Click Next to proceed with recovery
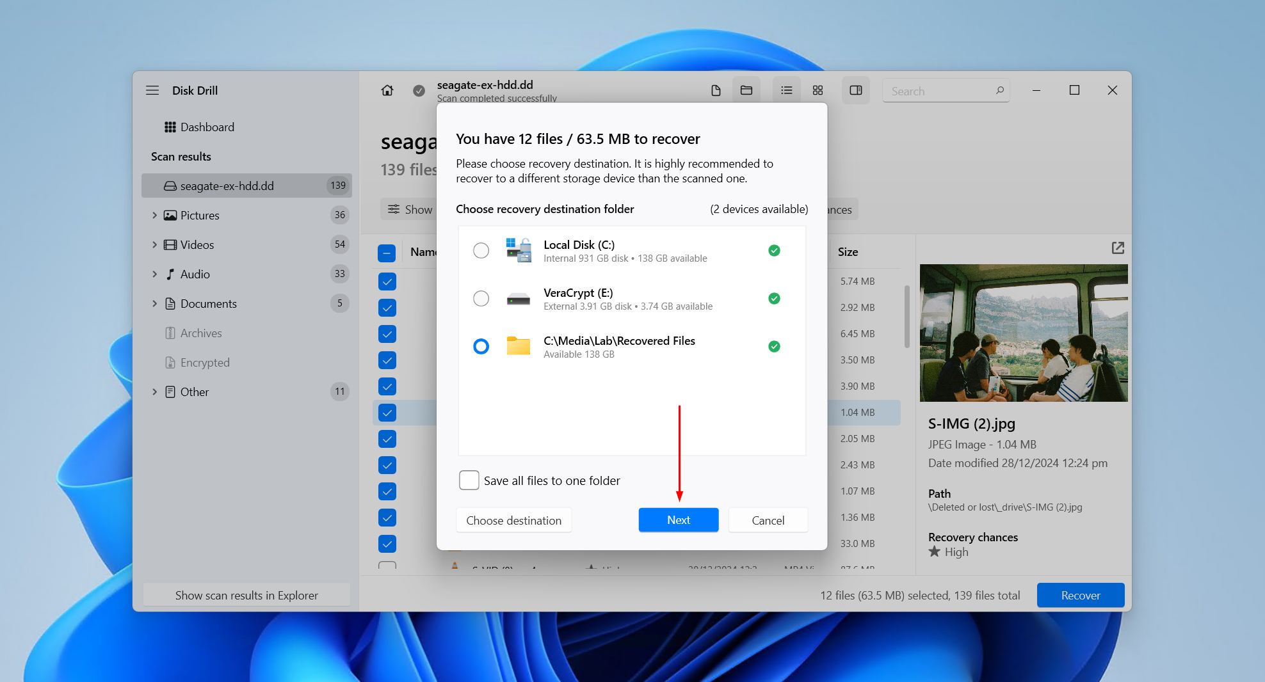Screen dimensions: 1265x682 coord(679,520)
